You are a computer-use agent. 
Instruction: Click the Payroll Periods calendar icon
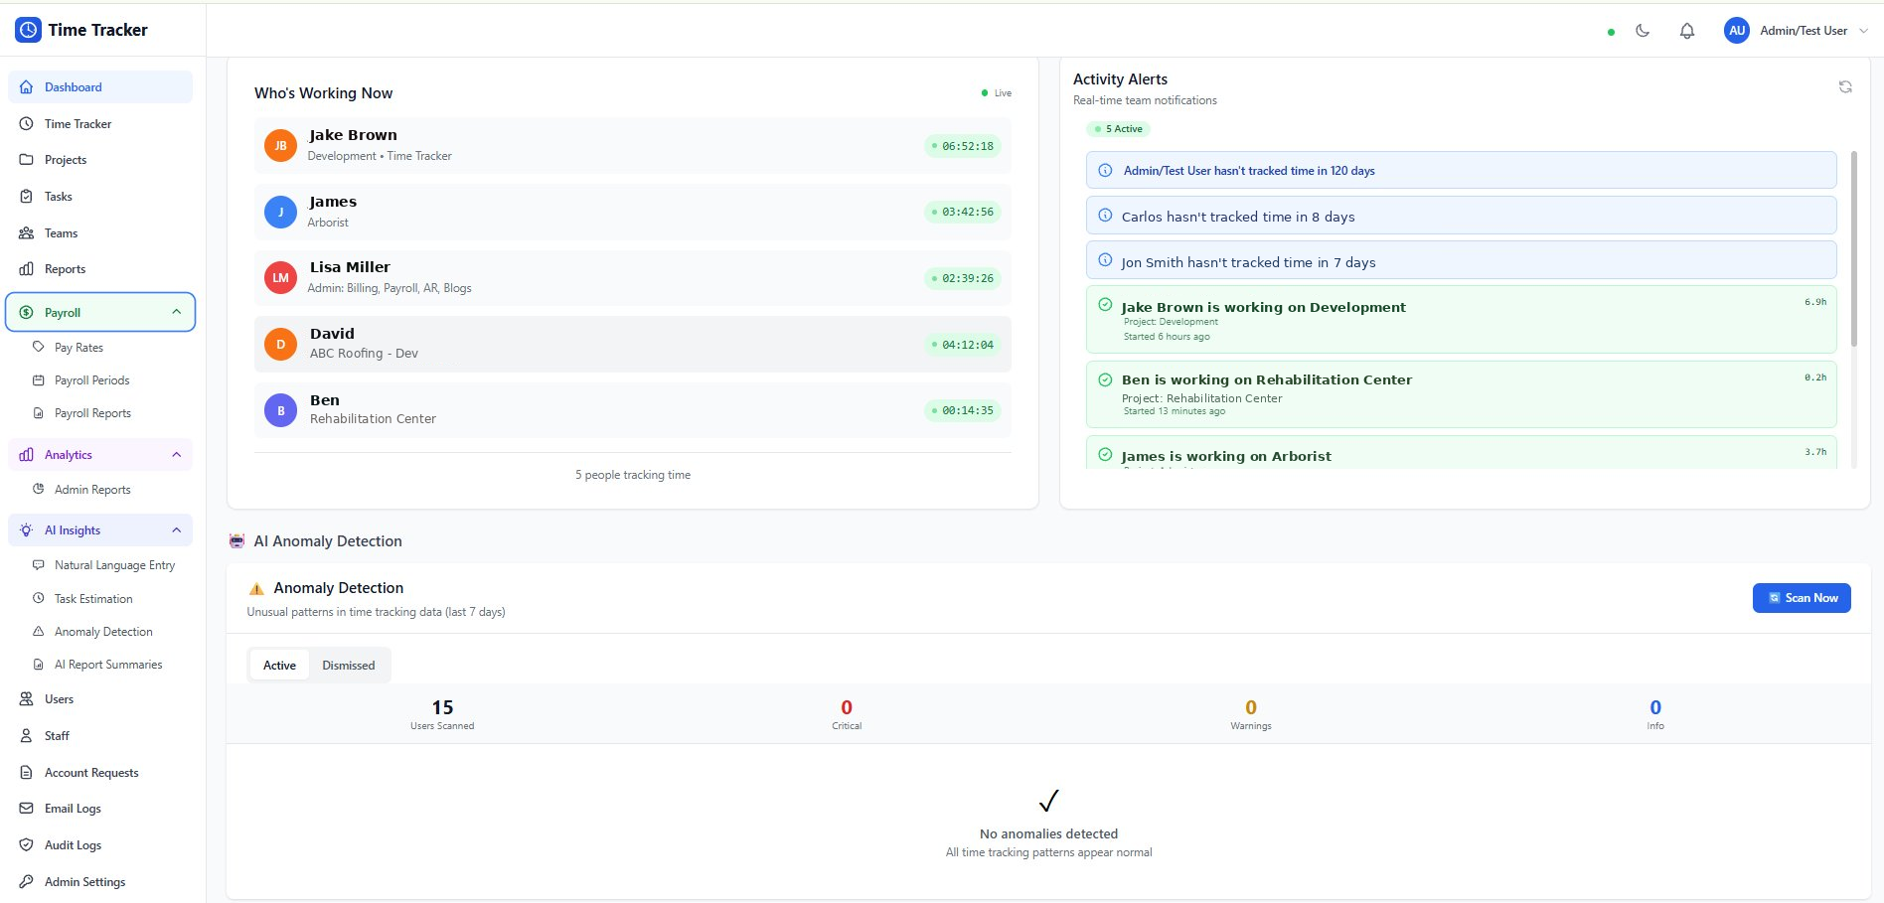[x=39, y=380]
